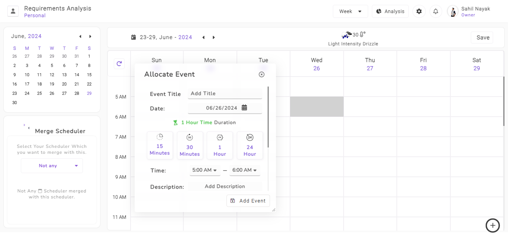Click the Save button
Screen dimensions: 508x237
(483, 38)
